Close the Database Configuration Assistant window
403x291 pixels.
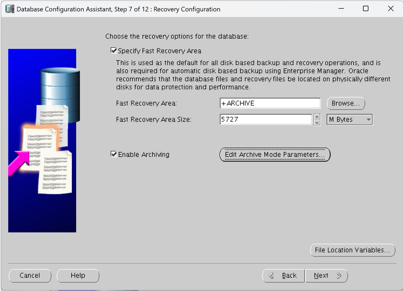coord(391,9)
